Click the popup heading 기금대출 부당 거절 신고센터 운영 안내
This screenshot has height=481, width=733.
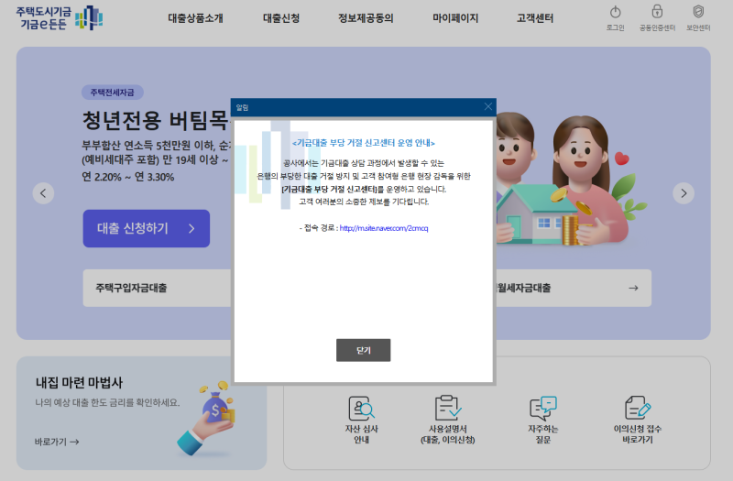pos(363,143)
